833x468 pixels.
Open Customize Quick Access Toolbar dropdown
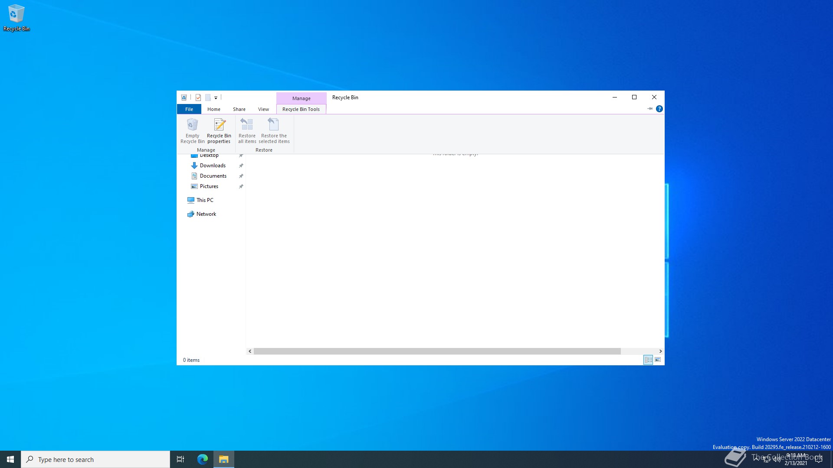(216, 98)
